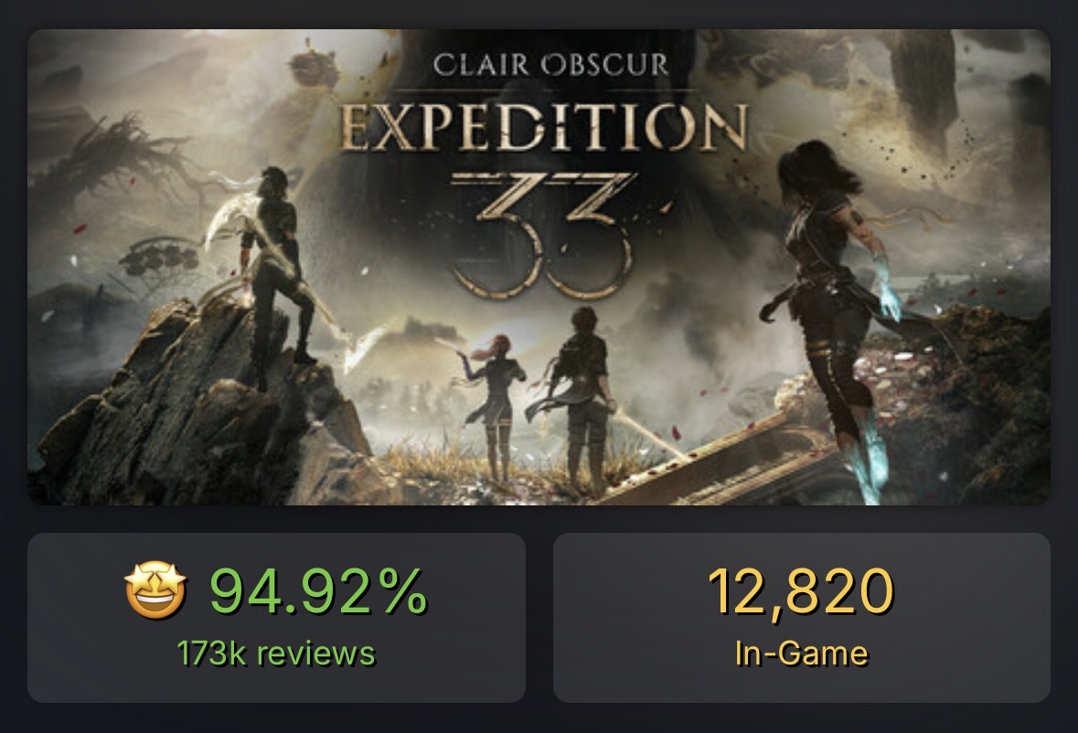Select the In-Game label
The height and width of the screenshot is (733, 1078).
tap(801, 653)
